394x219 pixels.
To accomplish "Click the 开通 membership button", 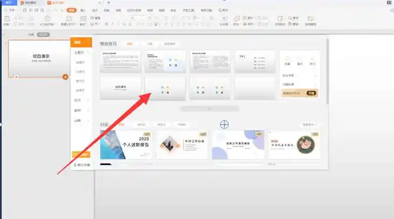I will pos(311,93).
